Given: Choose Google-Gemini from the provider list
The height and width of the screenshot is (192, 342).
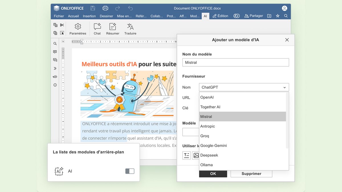Looking at the screenshot, I should tap(243, 146).
